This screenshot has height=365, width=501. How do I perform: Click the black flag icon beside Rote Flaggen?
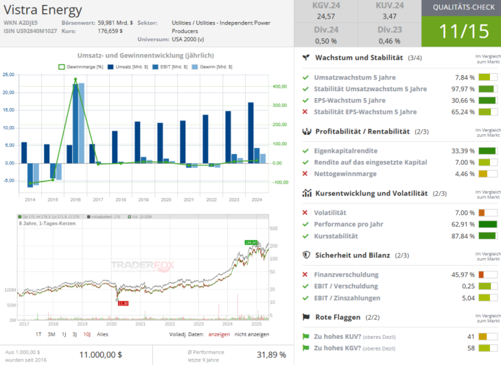point(306,317)
